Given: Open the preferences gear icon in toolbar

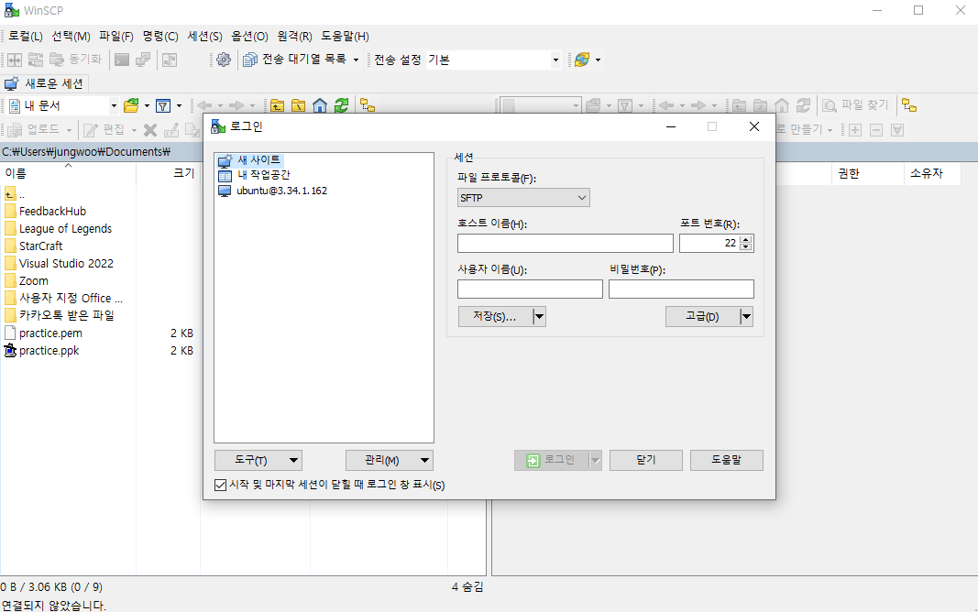Looking at the screenshot, I should pyautogui.click(x=224, y=60).
